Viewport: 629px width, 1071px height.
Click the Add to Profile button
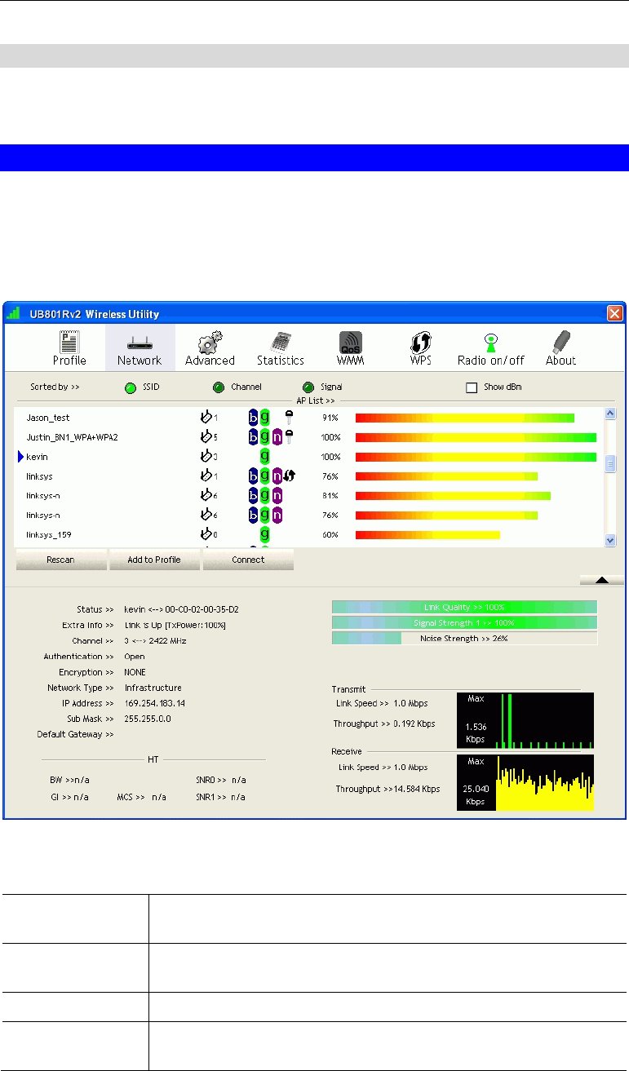pos(154,560)
